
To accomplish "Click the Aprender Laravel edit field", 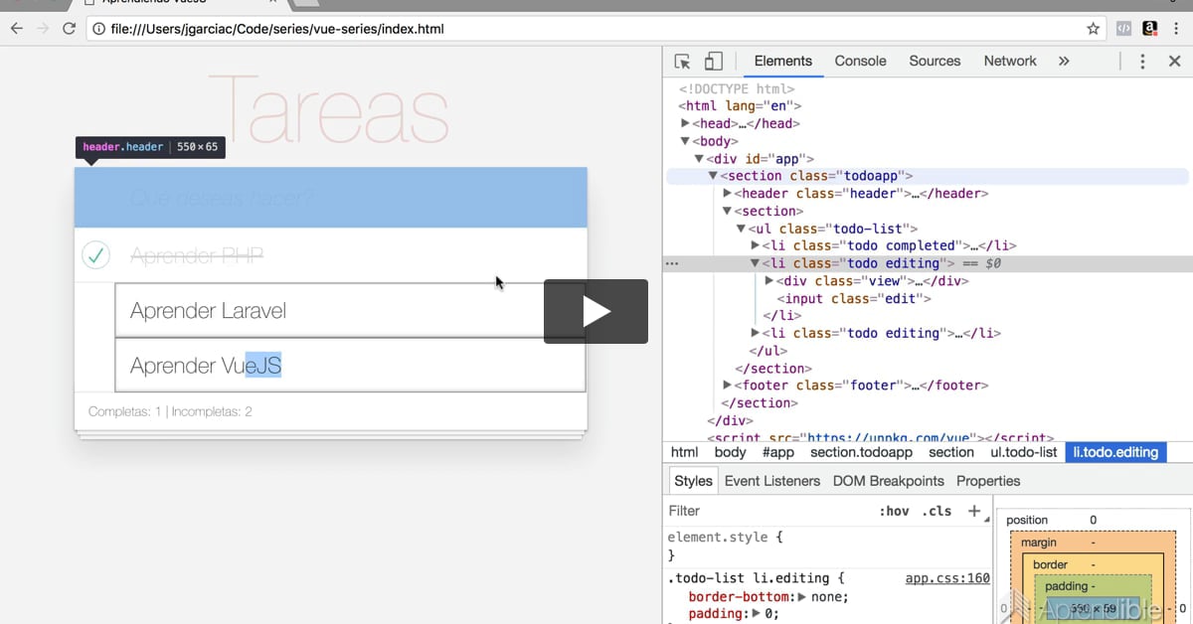I will click(350, 311).
